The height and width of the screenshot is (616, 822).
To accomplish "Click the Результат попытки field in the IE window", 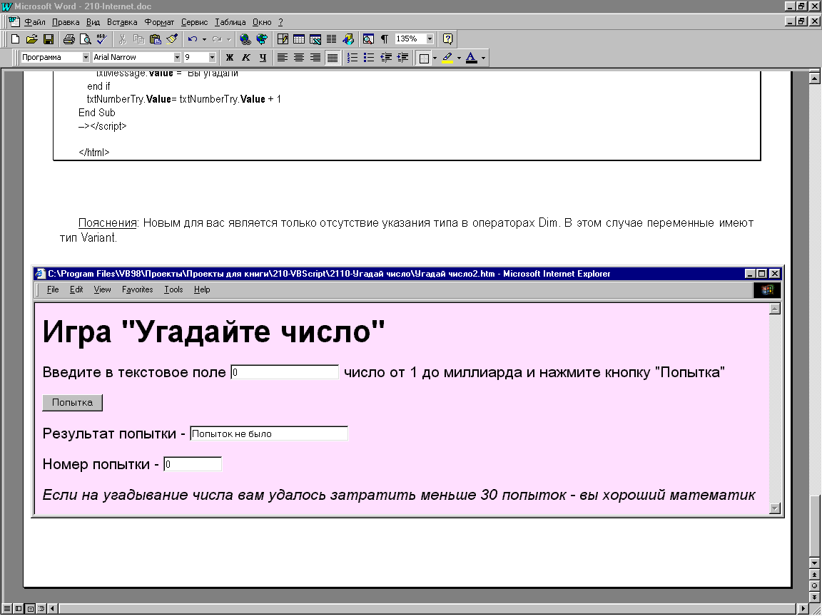I will (269, 433).
